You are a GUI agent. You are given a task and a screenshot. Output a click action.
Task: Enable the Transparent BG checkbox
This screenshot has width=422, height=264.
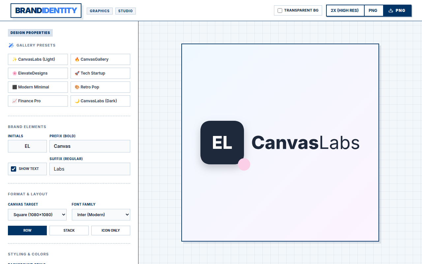[x=280, y=11]
